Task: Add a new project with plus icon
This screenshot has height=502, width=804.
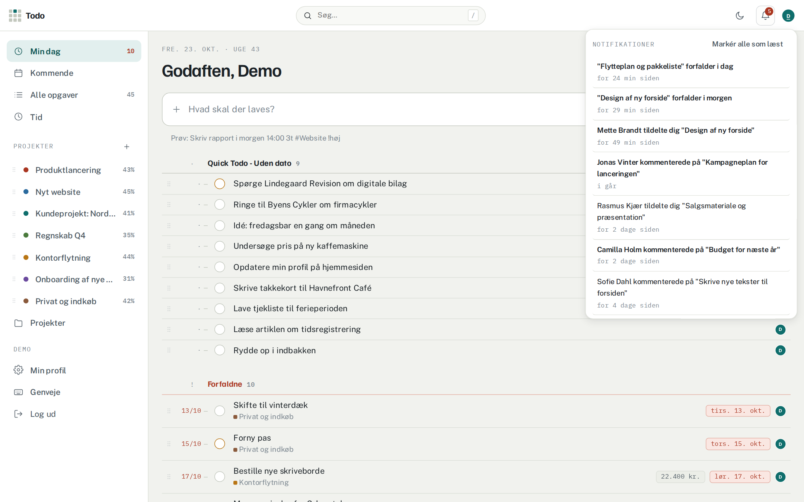Action: coord(127,147)
